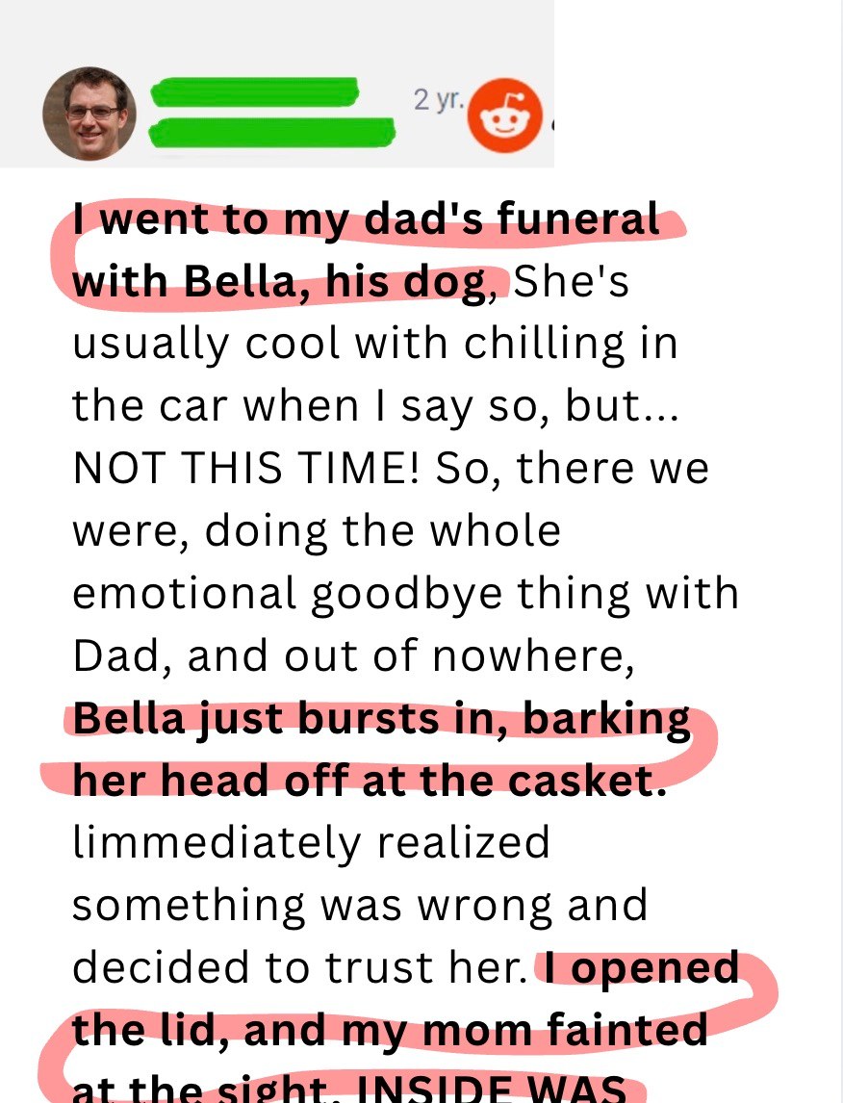Click the lower green redacted name bar
The width and height of the screenshot is (843, 1103).
pos(273,131)
